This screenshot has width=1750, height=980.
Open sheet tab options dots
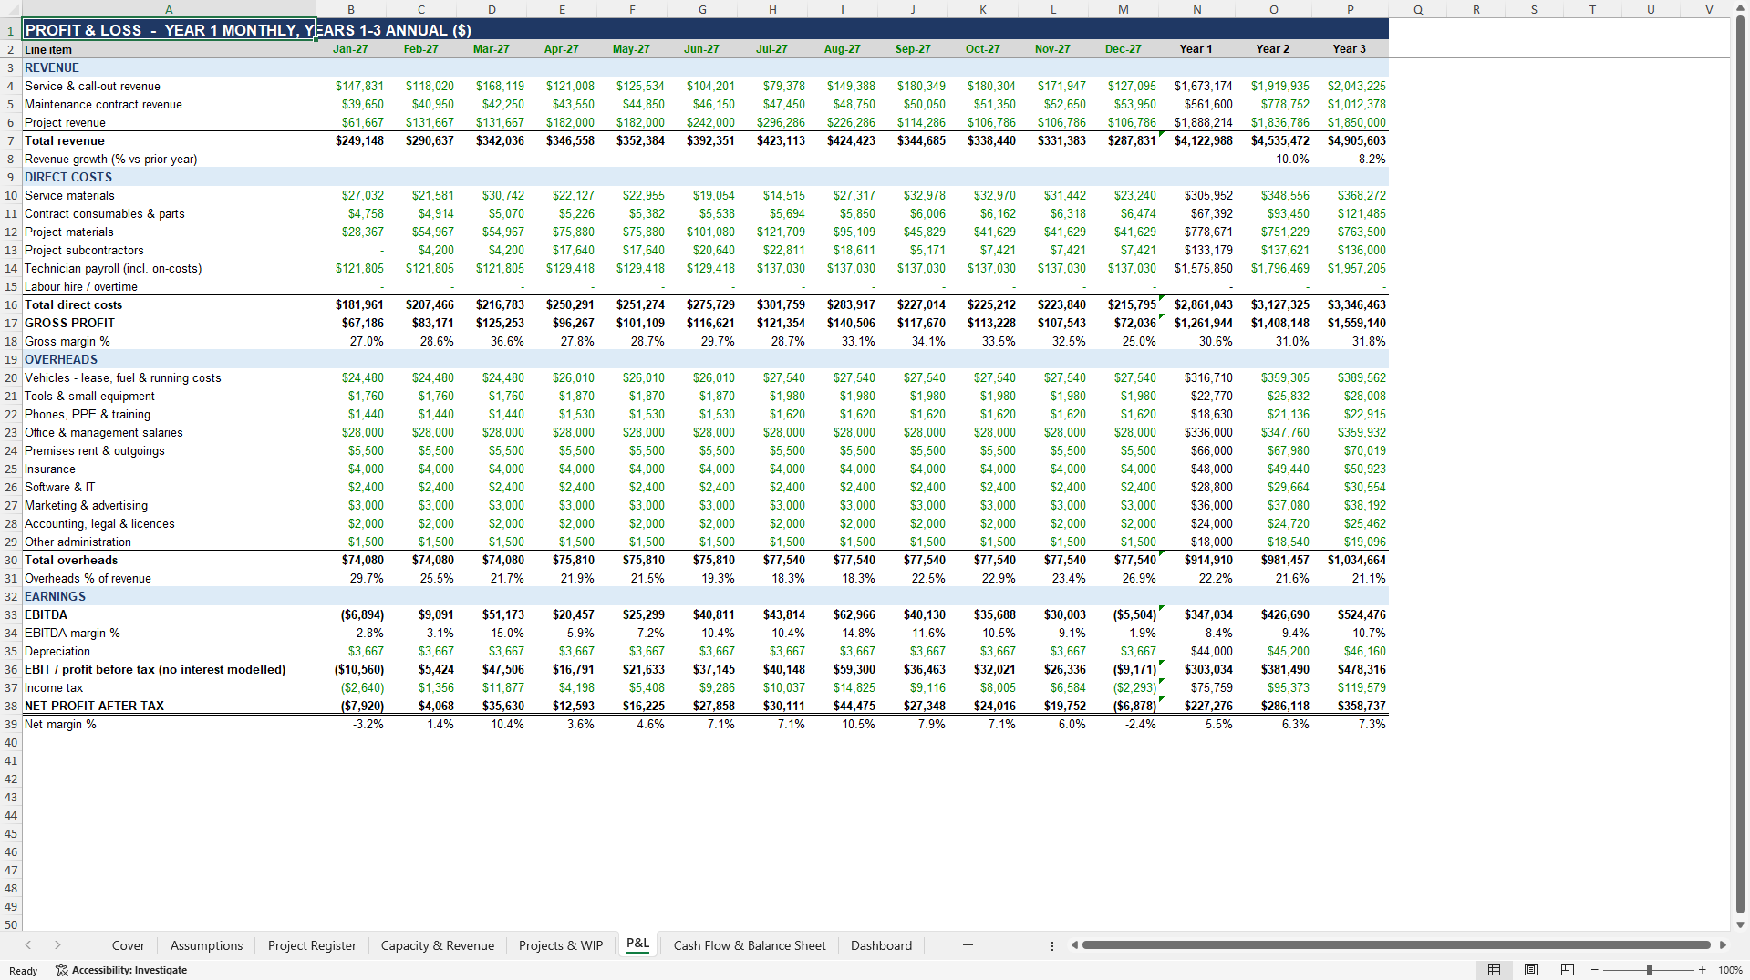point(1051,945)
